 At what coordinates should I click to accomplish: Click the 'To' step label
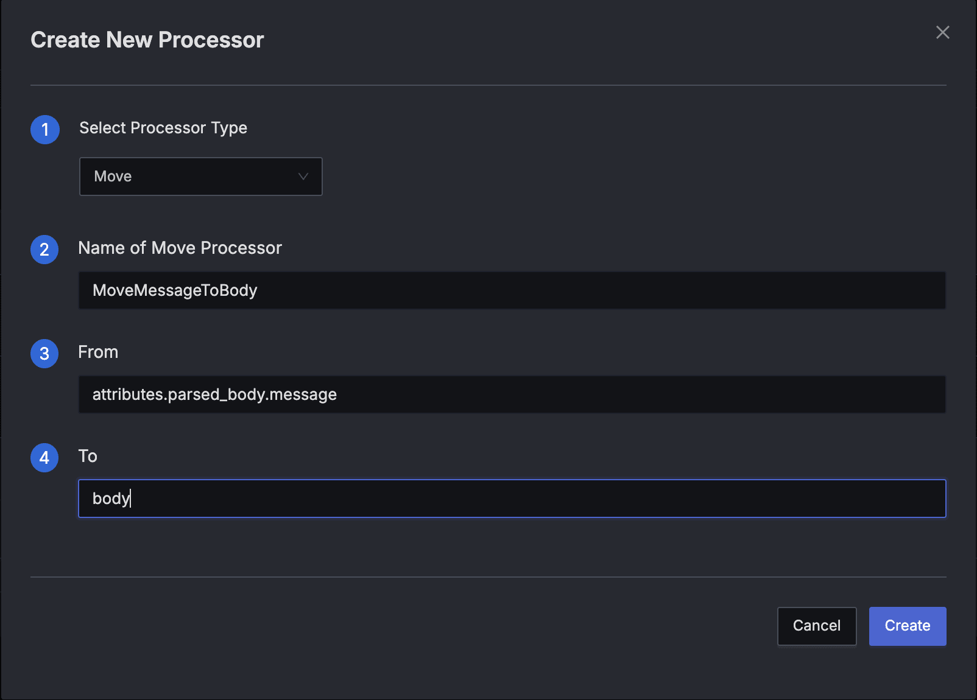click(88, 456)
